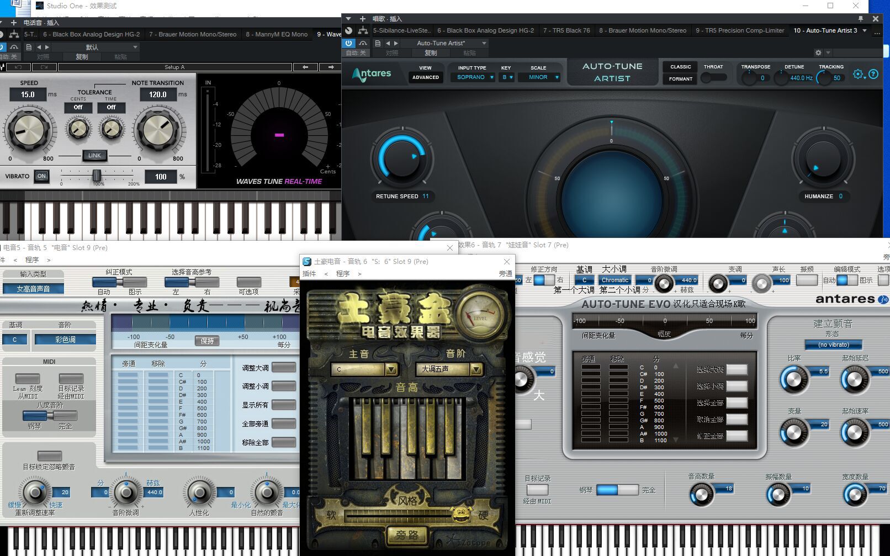This screenshot has width=890, height=556.
Task: Open KEY B dropdown in Auto-Tune Artist
Action: 507,77
